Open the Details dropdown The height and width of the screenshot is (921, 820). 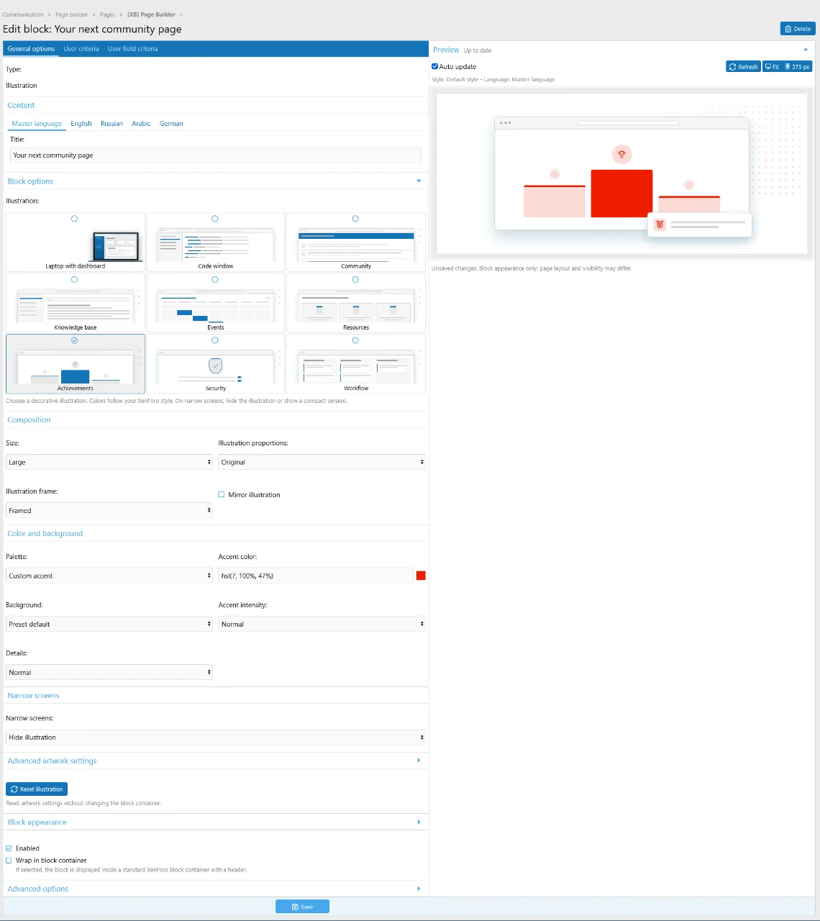tap(109, 672)
